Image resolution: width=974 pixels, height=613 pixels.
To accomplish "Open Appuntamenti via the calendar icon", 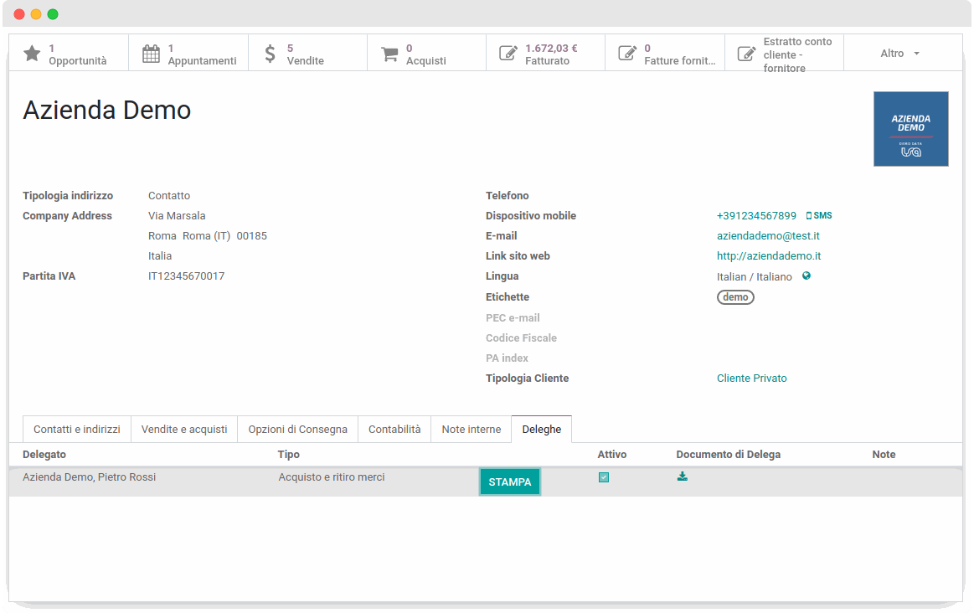I will (x=151, y=52).
